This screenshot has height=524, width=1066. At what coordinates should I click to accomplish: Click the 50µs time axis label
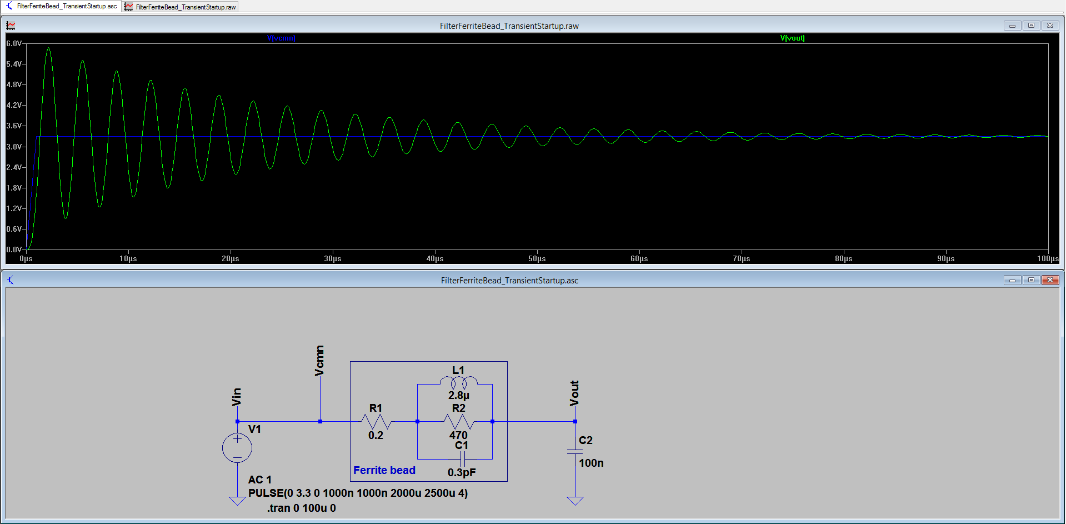(x=537, y=258)
